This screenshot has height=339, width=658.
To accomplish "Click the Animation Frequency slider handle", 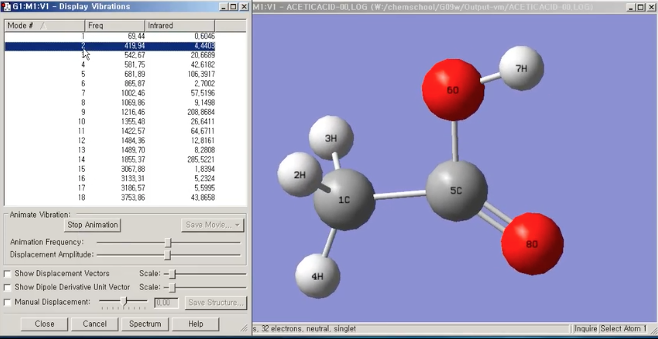I will pyautogui.click(x=168, y=242).
